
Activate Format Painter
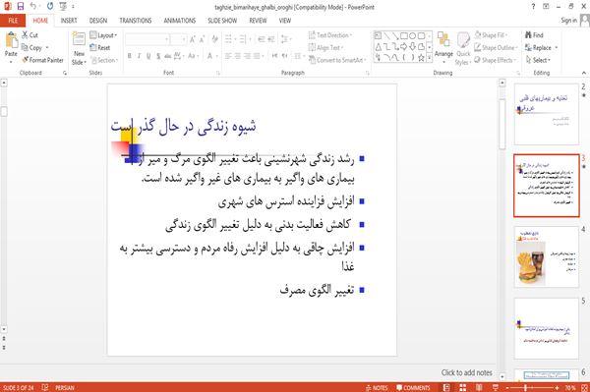click(42, 60)
